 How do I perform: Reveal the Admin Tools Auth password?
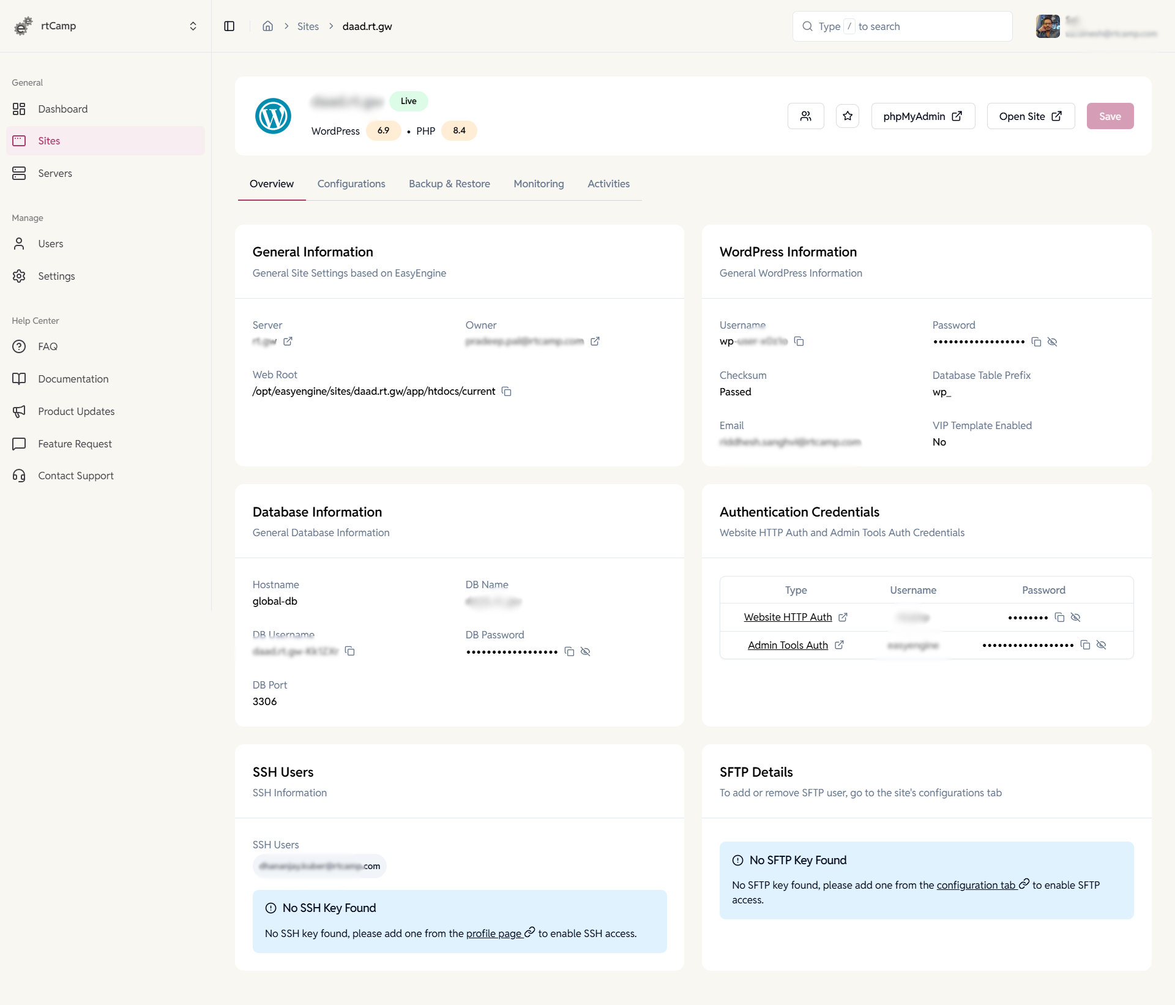pyautogui.click(x=1102, y=644)
